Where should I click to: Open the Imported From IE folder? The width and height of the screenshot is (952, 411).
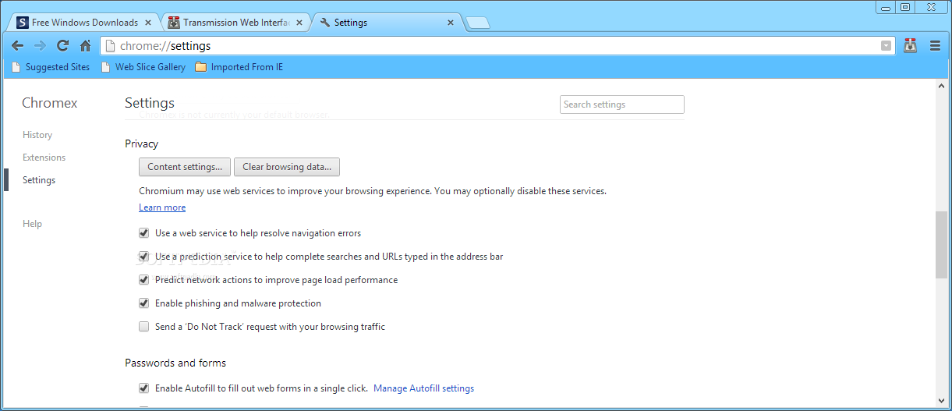point(239,67)
